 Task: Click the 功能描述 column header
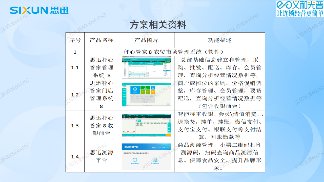(219, 40)
